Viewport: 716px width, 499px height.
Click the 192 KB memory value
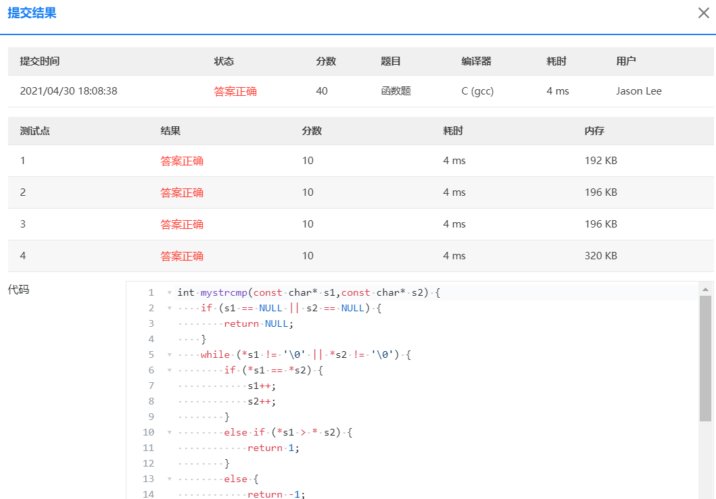tap(601, 161)
